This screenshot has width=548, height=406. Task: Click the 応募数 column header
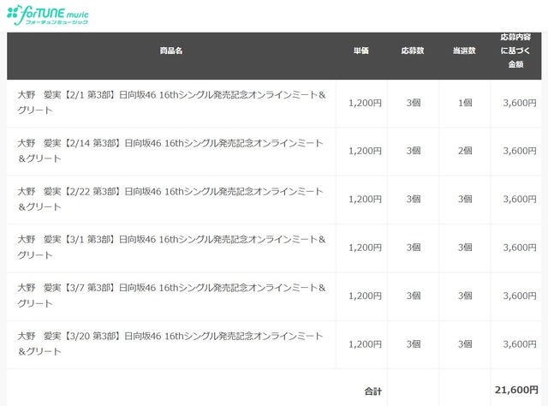coord(414,51)
